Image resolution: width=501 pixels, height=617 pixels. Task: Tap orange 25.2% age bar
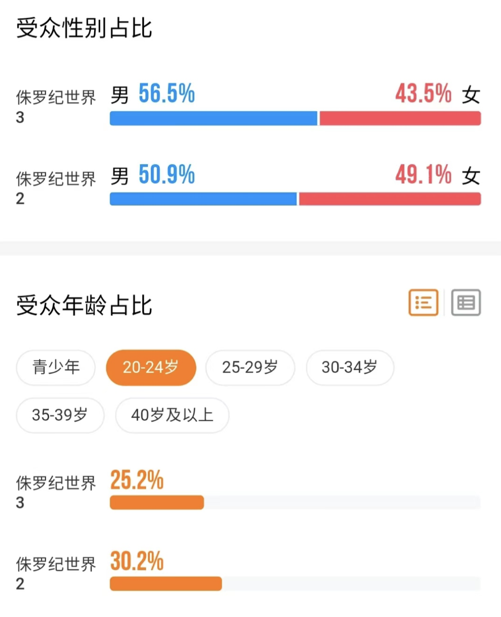[x=157, y=502]
